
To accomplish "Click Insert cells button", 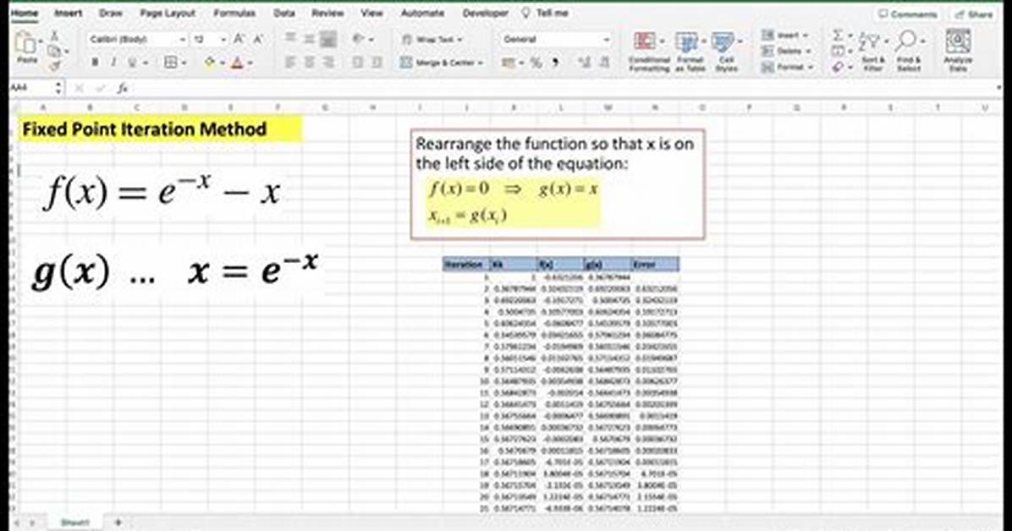I will click(785, 36).
